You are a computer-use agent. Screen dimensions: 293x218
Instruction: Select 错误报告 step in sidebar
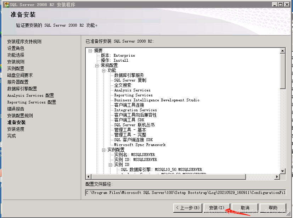click(x=16, y=109)
